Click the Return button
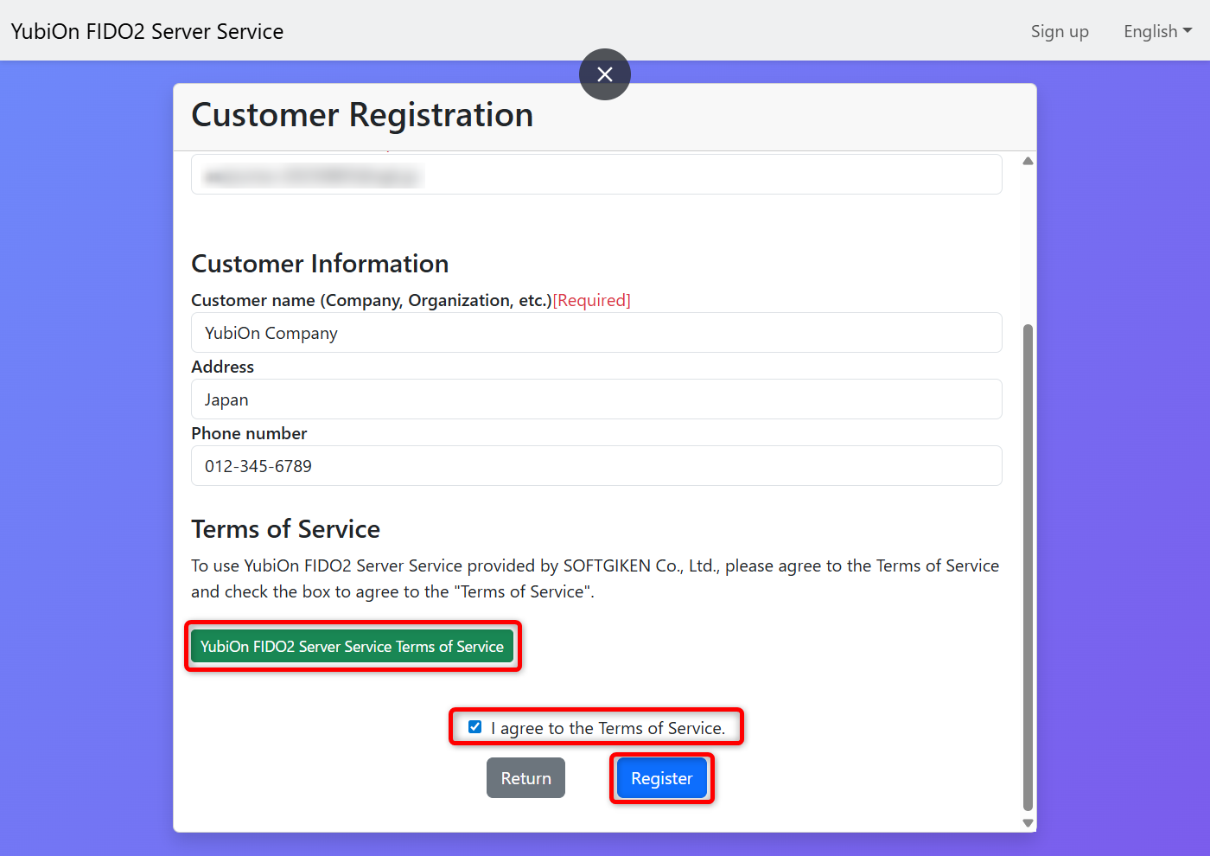Viewport: 1210px width, 856px height. 525,778
